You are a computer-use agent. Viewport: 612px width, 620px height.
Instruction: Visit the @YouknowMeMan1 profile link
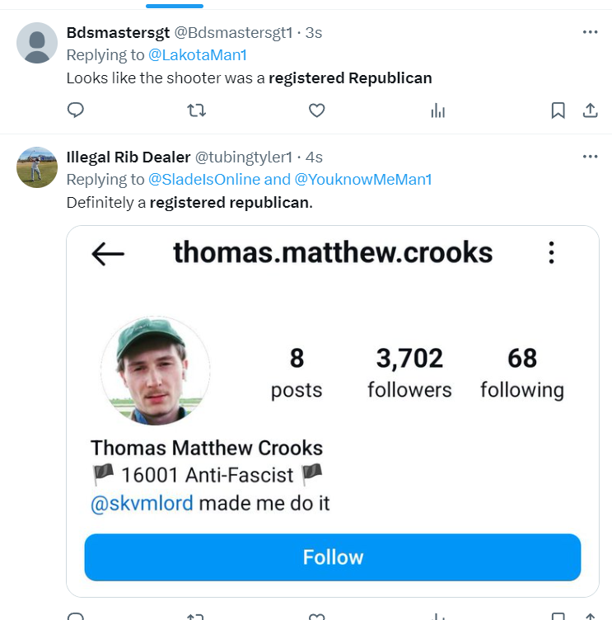pyautogui.click(x=362, y=180)
